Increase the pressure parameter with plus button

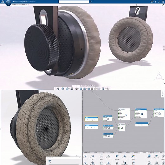(x=95, y=128)
